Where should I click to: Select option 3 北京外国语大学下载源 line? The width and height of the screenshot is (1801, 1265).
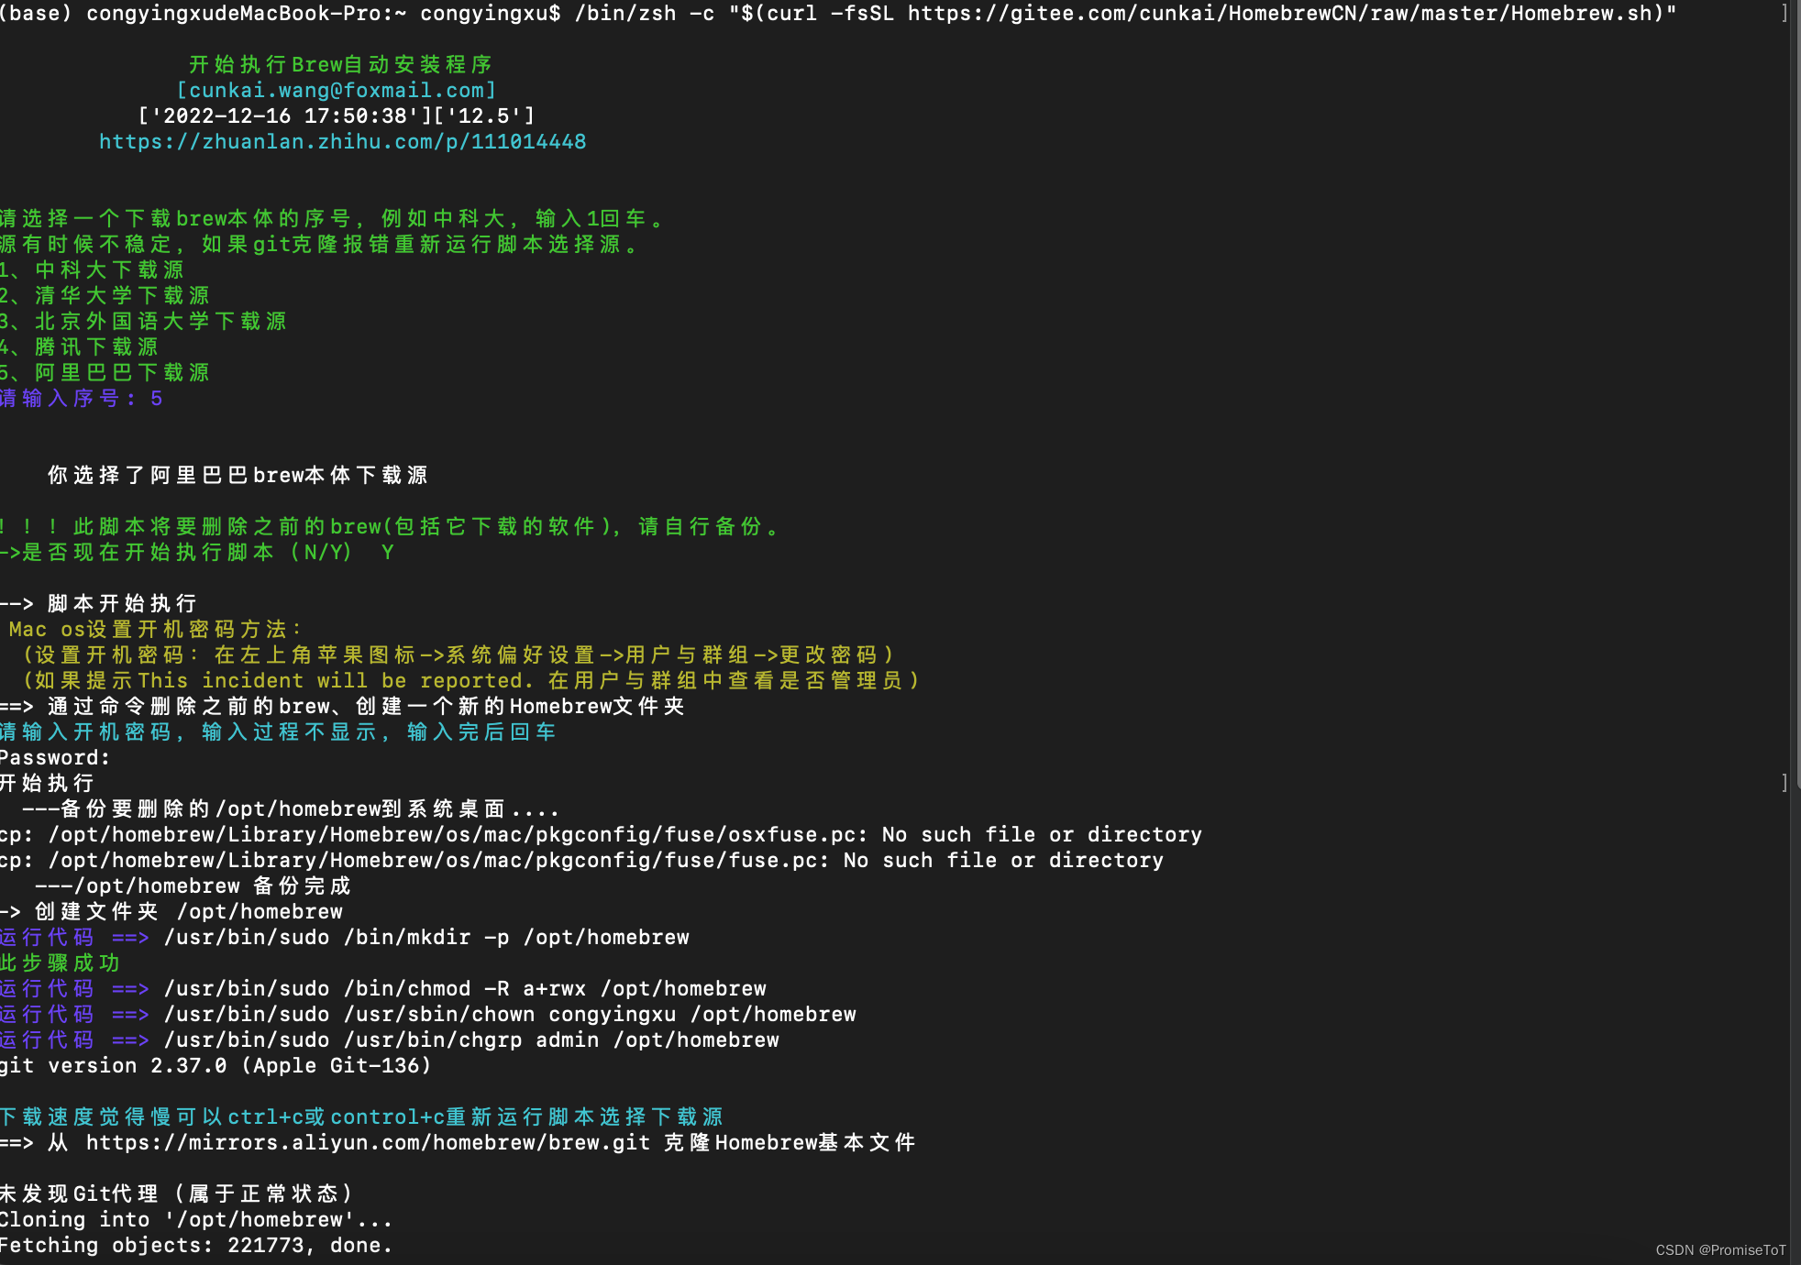pos(142,320)
